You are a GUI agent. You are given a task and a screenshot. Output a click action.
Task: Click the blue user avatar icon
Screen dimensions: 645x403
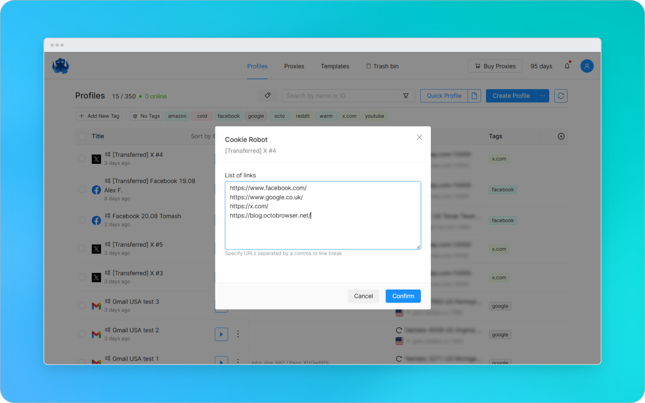click(x=587, y=66)
